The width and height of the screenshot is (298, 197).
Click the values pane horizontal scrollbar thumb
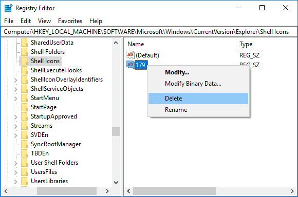(174, 191)
